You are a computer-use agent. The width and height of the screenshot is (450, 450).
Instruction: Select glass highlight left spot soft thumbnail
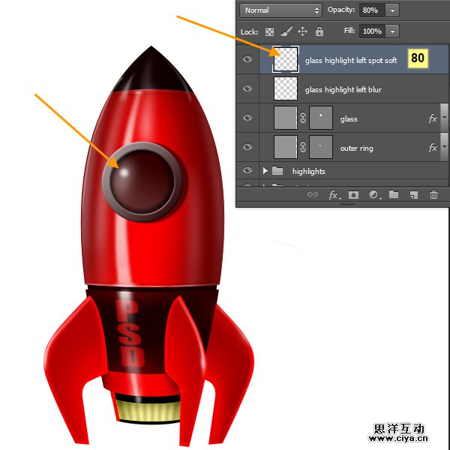tap(286, 59)
